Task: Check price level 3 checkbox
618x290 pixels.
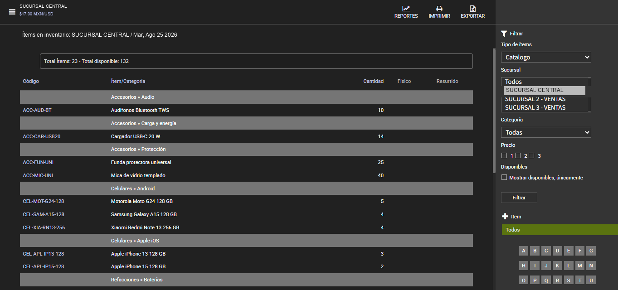Action: (x=531, y=155)
